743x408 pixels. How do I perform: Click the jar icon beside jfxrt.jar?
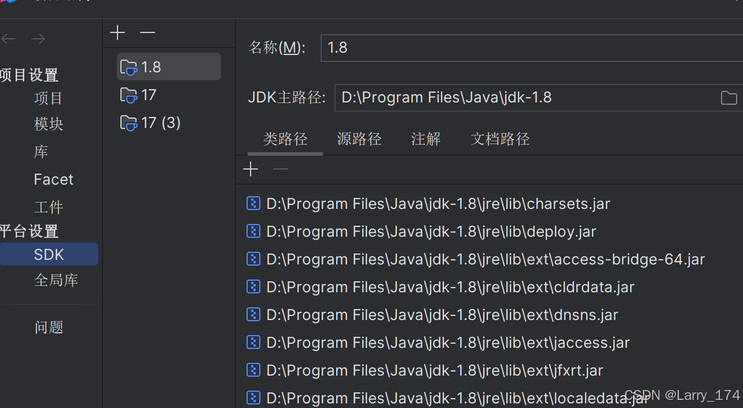(x=253, y=370)
